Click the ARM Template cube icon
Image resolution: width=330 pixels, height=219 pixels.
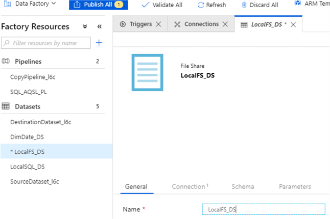point(298,3)
